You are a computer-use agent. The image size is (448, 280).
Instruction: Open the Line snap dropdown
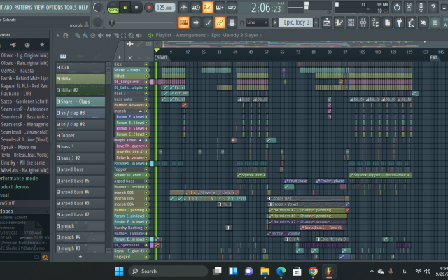257,22
